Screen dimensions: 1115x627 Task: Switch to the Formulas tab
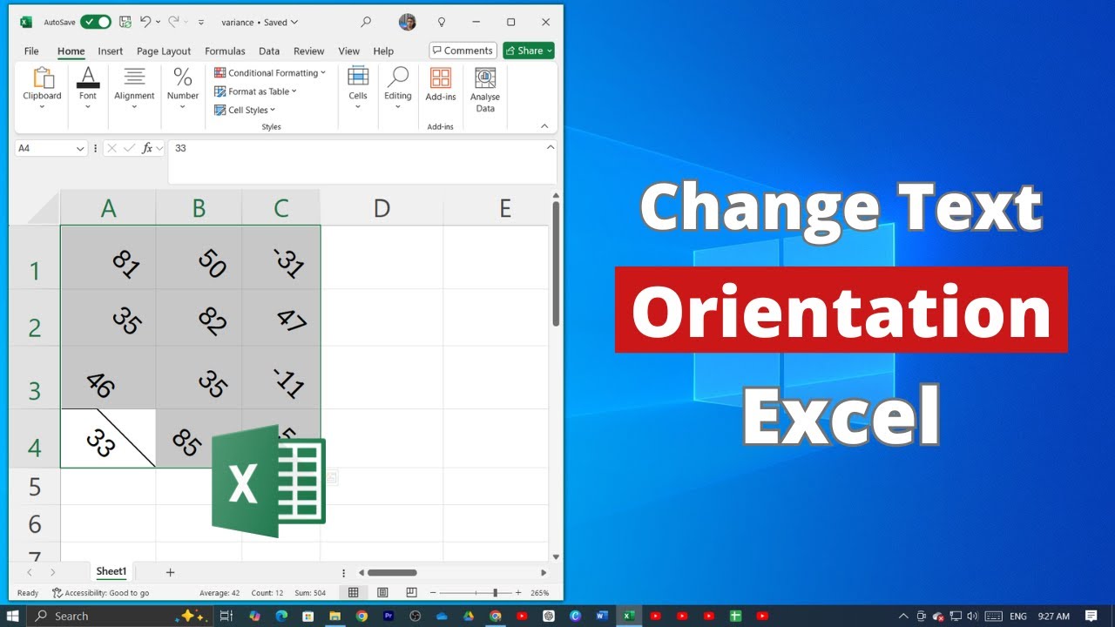(x=225, y=51)
